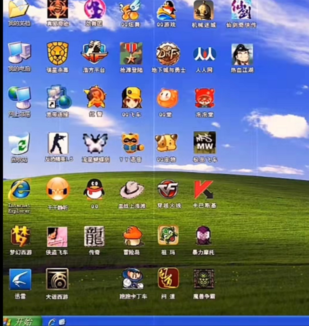
Task: Launch the 红警 Red Alert icon
Action: (x=95, y=97)
